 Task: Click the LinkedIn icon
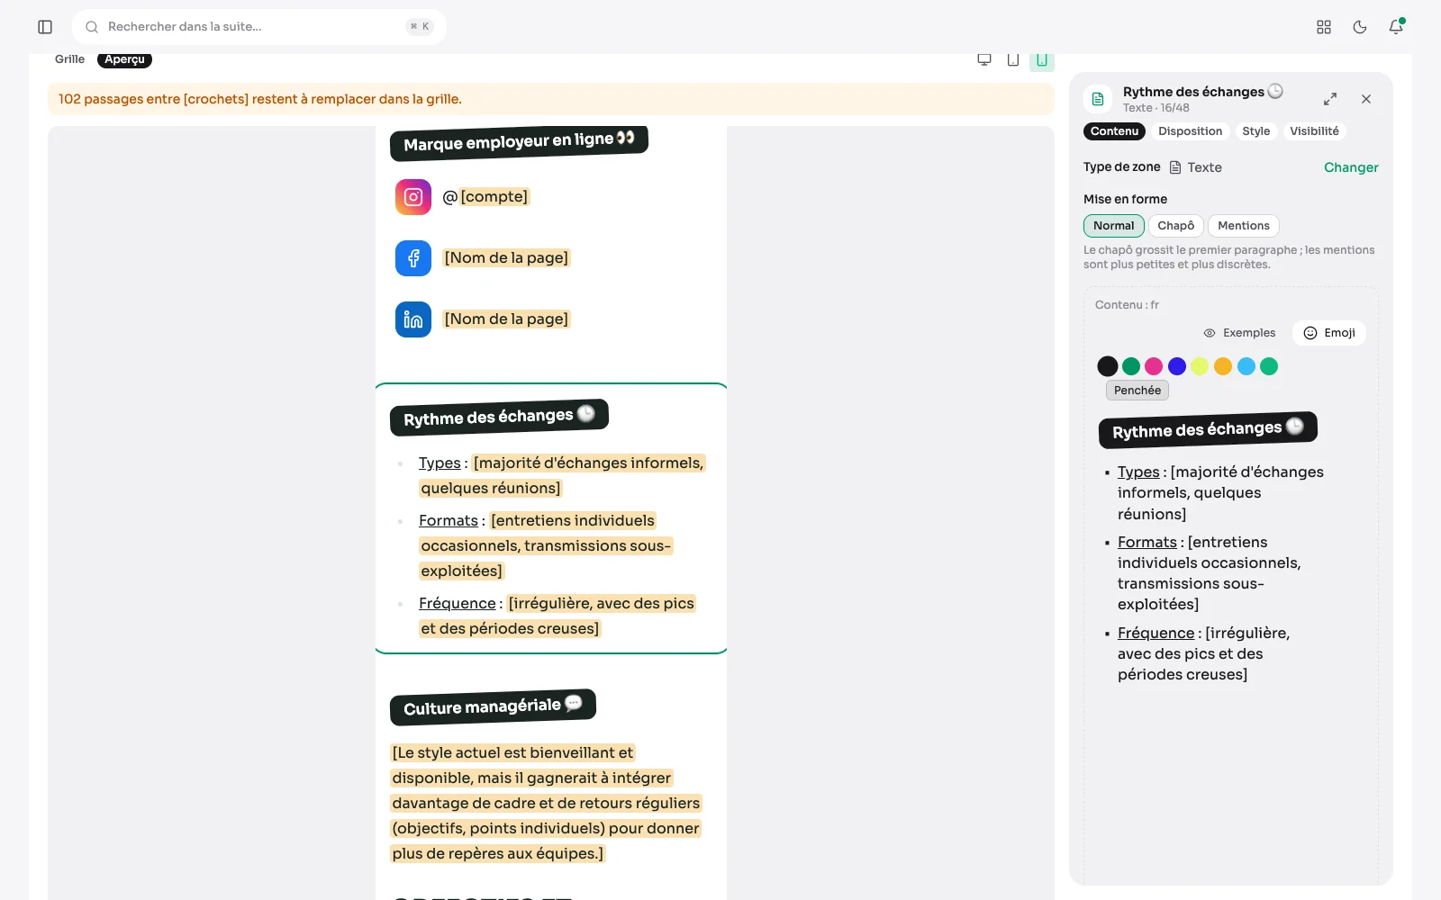[x=413, y=319]
